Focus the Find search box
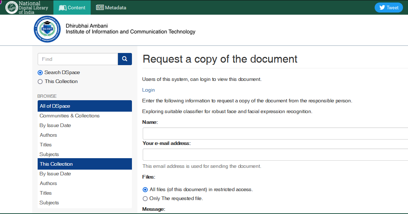 point(78,59)
